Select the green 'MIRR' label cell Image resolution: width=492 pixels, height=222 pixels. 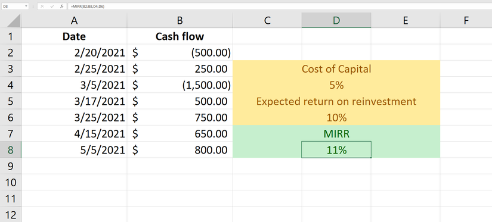(336, 134)
